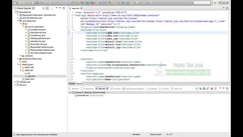Switch to Java EE perspective
The image size is (243, 137).
pyautogui.click(x=224, y=3)
